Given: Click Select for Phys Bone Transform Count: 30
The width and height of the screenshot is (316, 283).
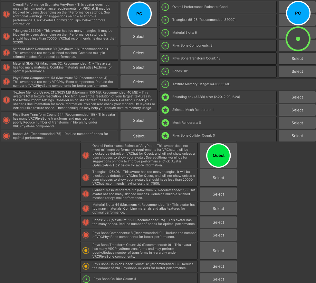Looking at the screenshot, I should pos(218,251).
